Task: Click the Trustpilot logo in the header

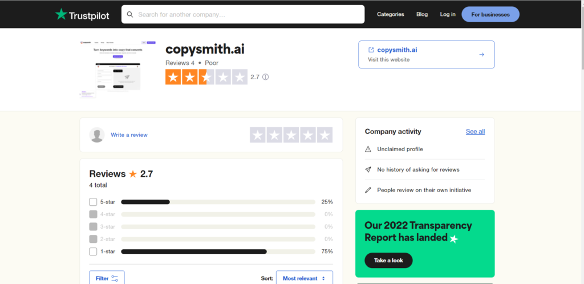Action: (x=82, y=15)
